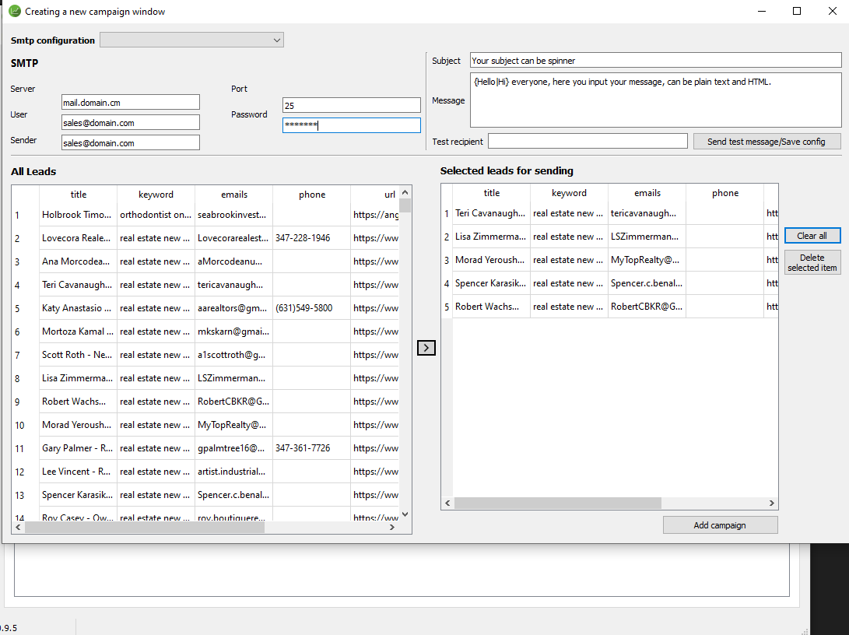Click Delete selected item button

point(812,262)
